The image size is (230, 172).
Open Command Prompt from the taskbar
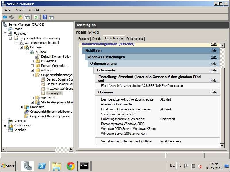(x=85, y=166)
